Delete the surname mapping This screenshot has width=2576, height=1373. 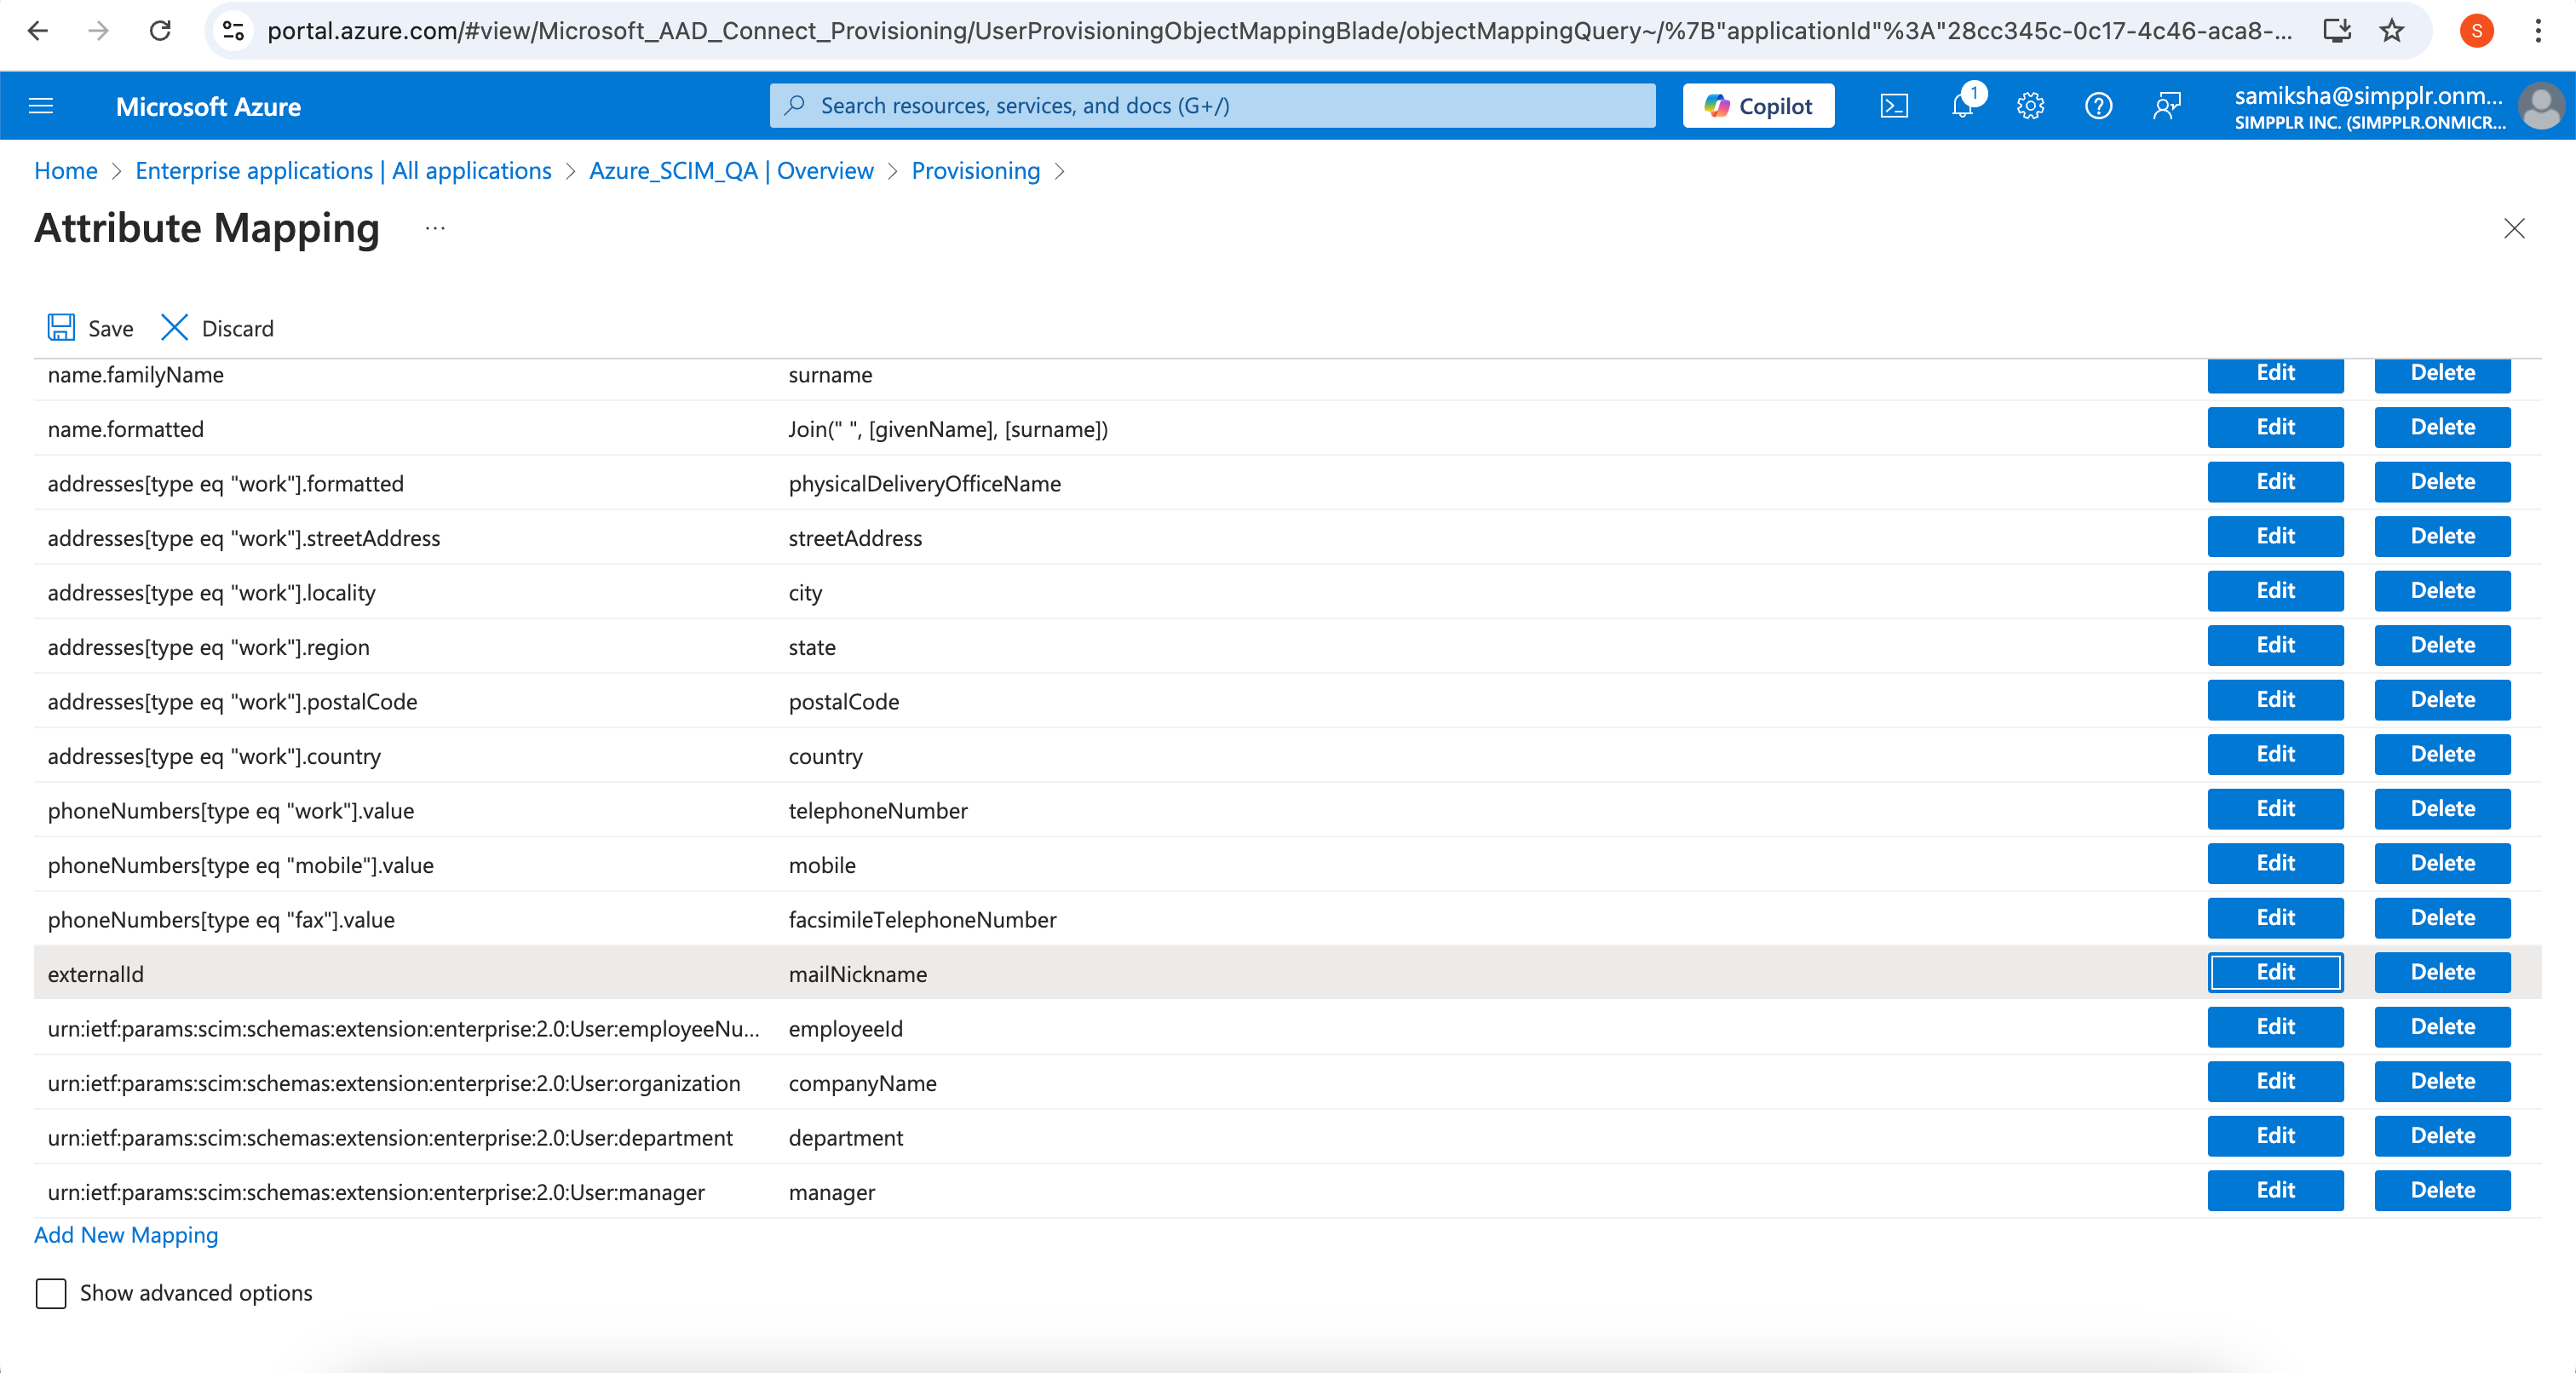coord(2442,373)
